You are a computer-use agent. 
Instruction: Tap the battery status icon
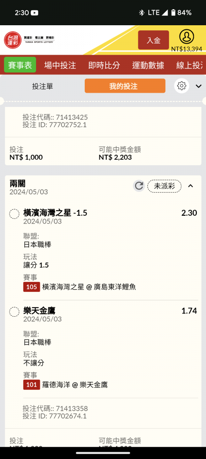173,12
